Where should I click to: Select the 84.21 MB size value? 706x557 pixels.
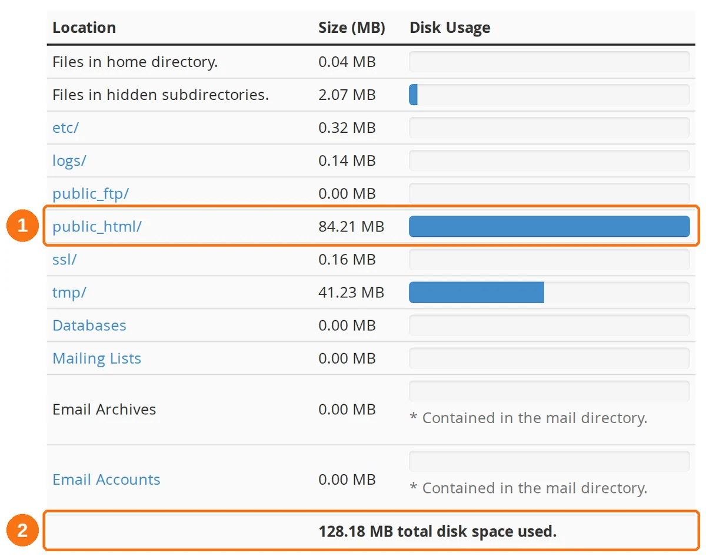[351, 226]
